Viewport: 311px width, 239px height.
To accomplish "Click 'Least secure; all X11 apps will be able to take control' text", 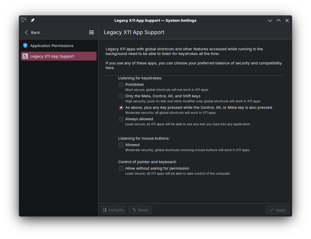I will tap(178, 174).
